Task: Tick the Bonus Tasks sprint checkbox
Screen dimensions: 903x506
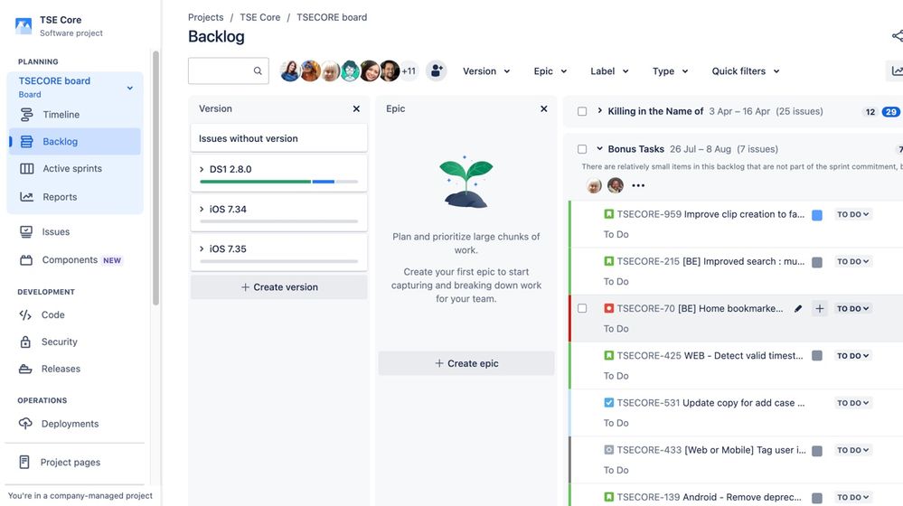Action: click(582, 149)
